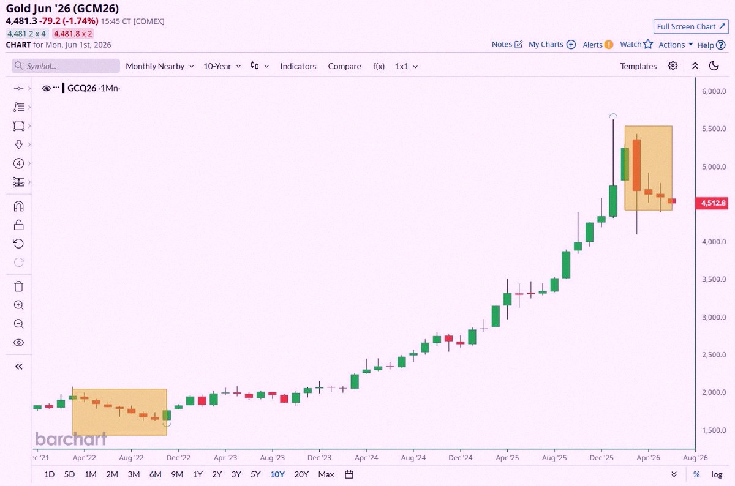Toggle percent scale

point(696,474)
